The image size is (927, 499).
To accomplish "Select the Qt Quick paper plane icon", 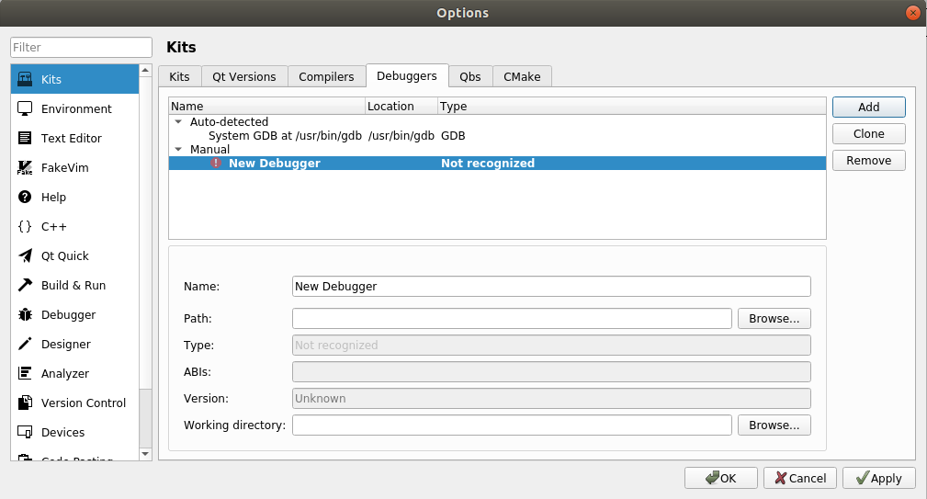I will 26,255.
